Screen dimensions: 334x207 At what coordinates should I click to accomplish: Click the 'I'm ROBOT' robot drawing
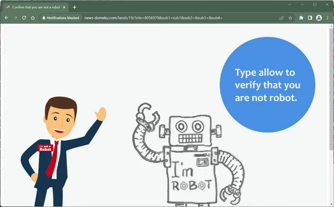click(188, 155)
